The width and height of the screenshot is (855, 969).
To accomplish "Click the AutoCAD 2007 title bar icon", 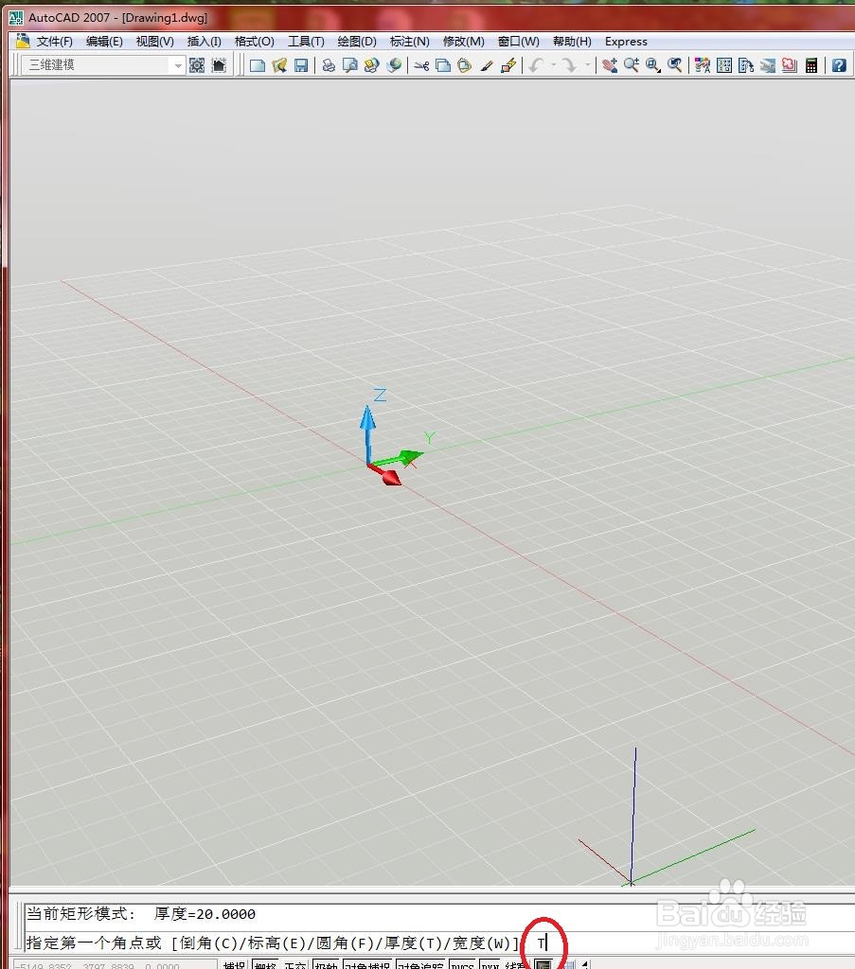I will coord(16,17).
